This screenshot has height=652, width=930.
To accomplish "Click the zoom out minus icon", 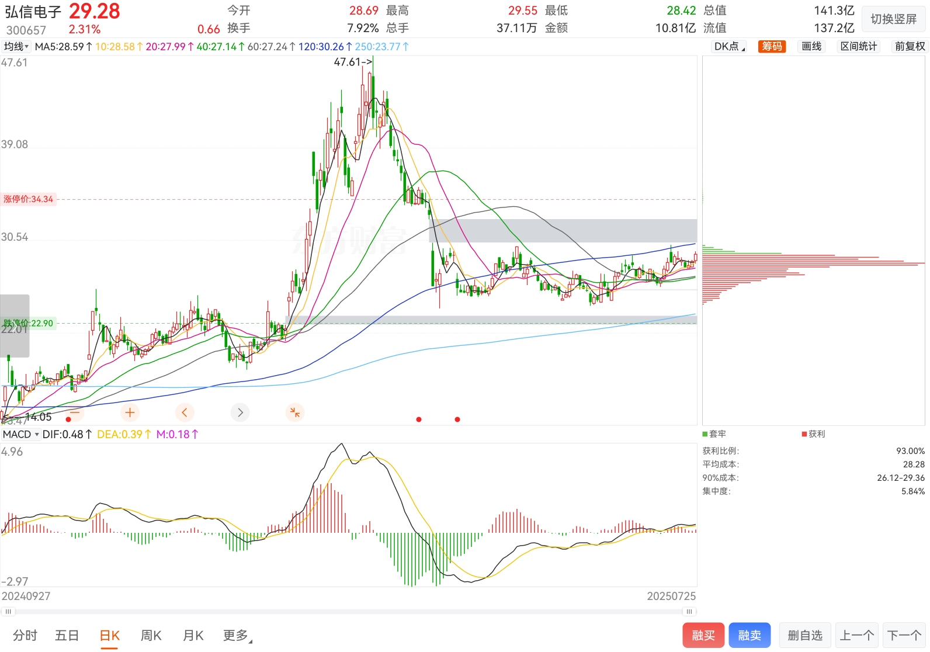I will pos(75,412).
